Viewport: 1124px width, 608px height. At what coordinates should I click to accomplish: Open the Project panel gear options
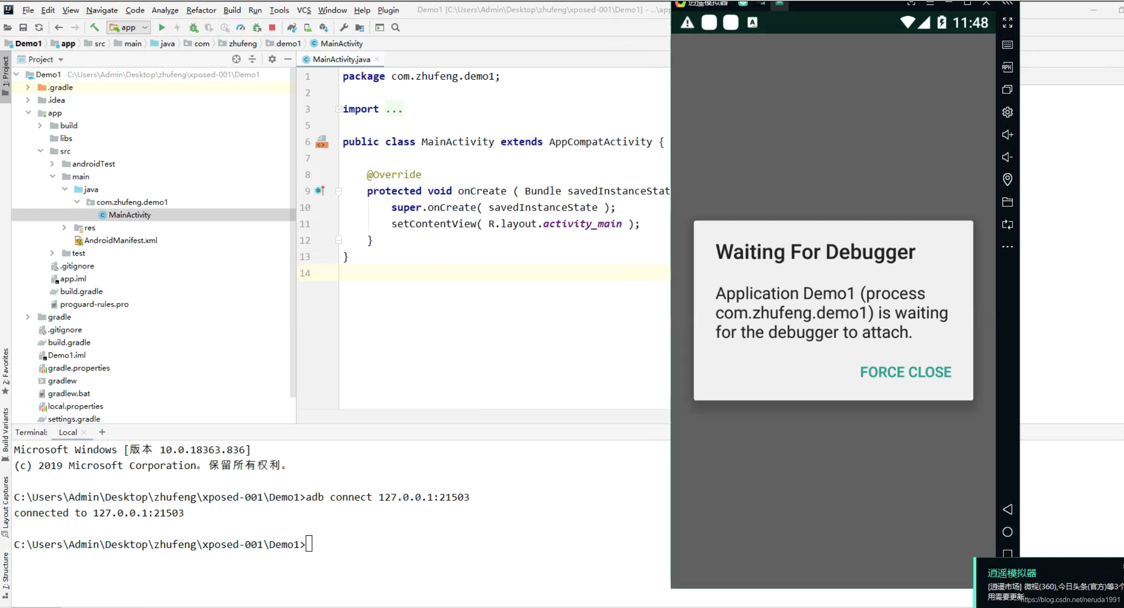pyautogui.click(x=272, y=59)
